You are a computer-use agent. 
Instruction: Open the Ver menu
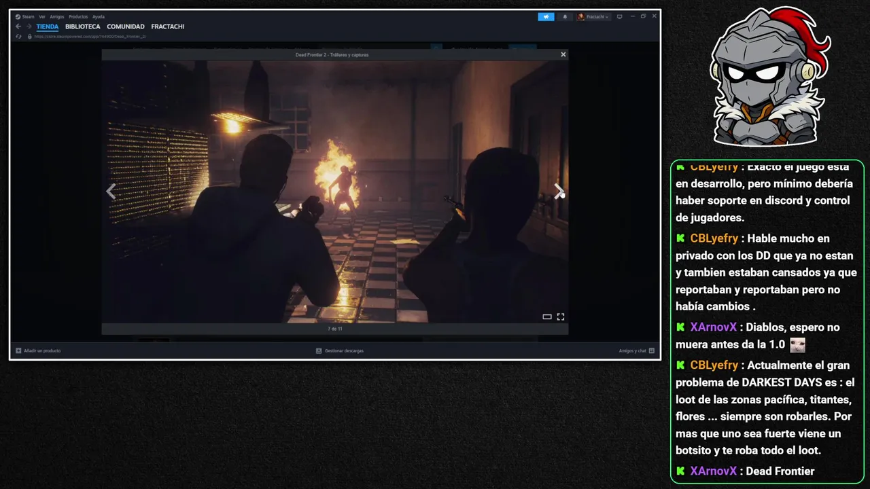click(x=42, y=16)
